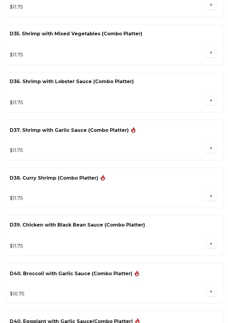
Task: Add D37 Shrimp with Garlic Sauce to cart
Action: coord(211,148)
